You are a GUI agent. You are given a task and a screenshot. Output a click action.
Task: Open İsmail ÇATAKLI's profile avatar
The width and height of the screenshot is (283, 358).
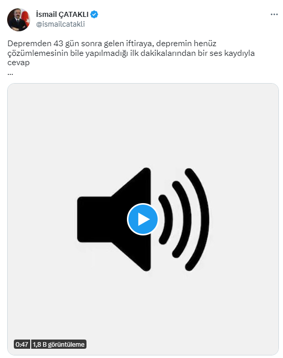(19, 19)
